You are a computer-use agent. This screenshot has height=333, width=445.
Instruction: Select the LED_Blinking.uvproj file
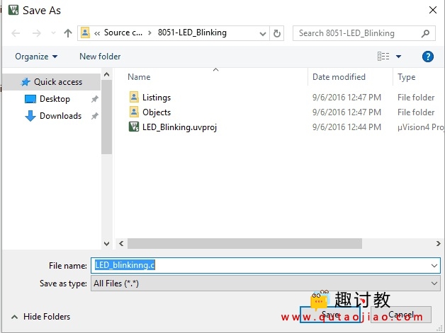pyautogui.click(x=179, y=127)
